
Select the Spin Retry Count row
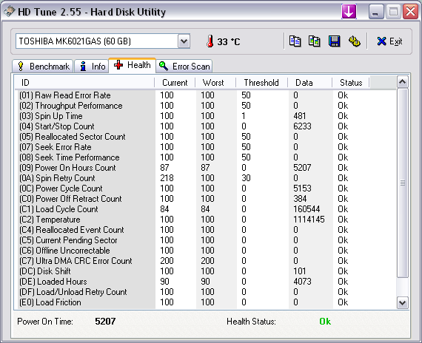pos(206,178)
